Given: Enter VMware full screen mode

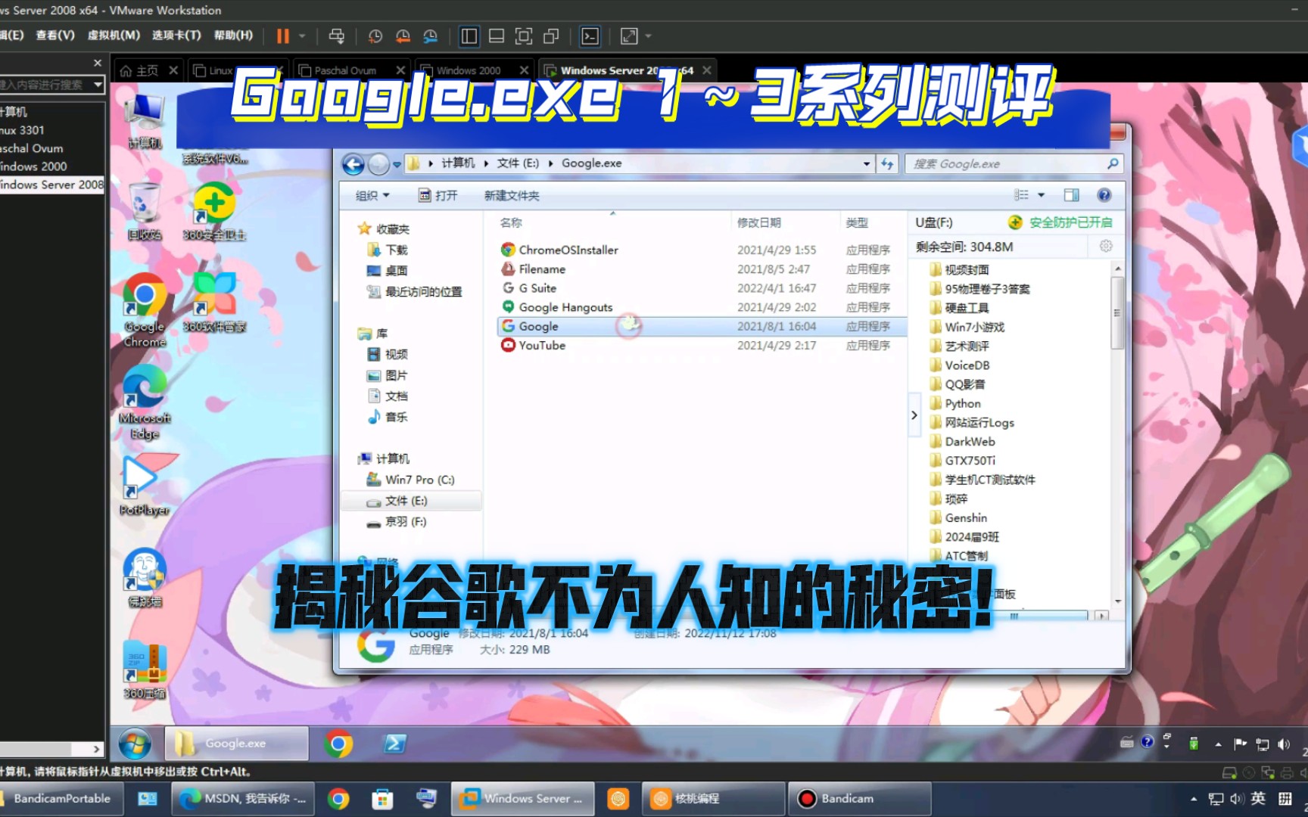Looking at the screenshot, I should pyautogui.click(x=524, y=36).
